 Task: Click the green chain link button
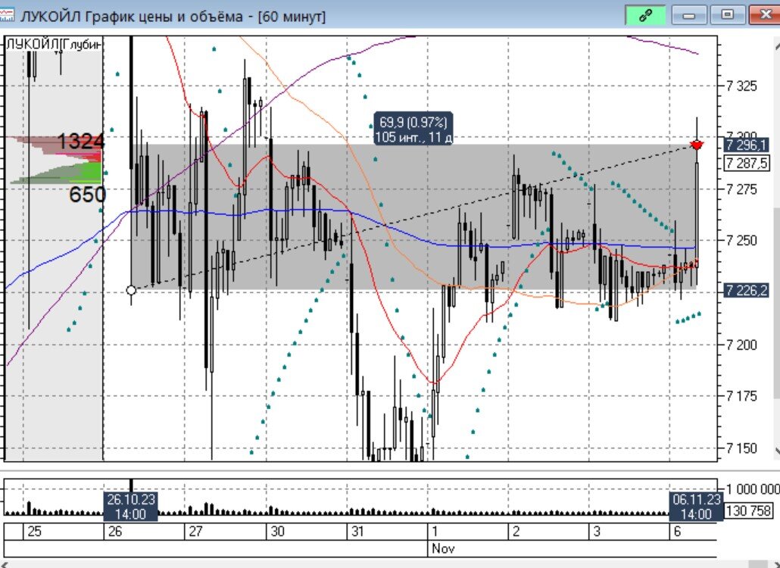645,15
